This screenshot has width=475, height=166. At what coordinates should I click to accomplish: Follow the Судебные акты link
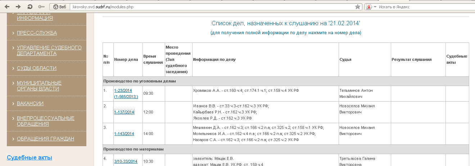point(30,157)
